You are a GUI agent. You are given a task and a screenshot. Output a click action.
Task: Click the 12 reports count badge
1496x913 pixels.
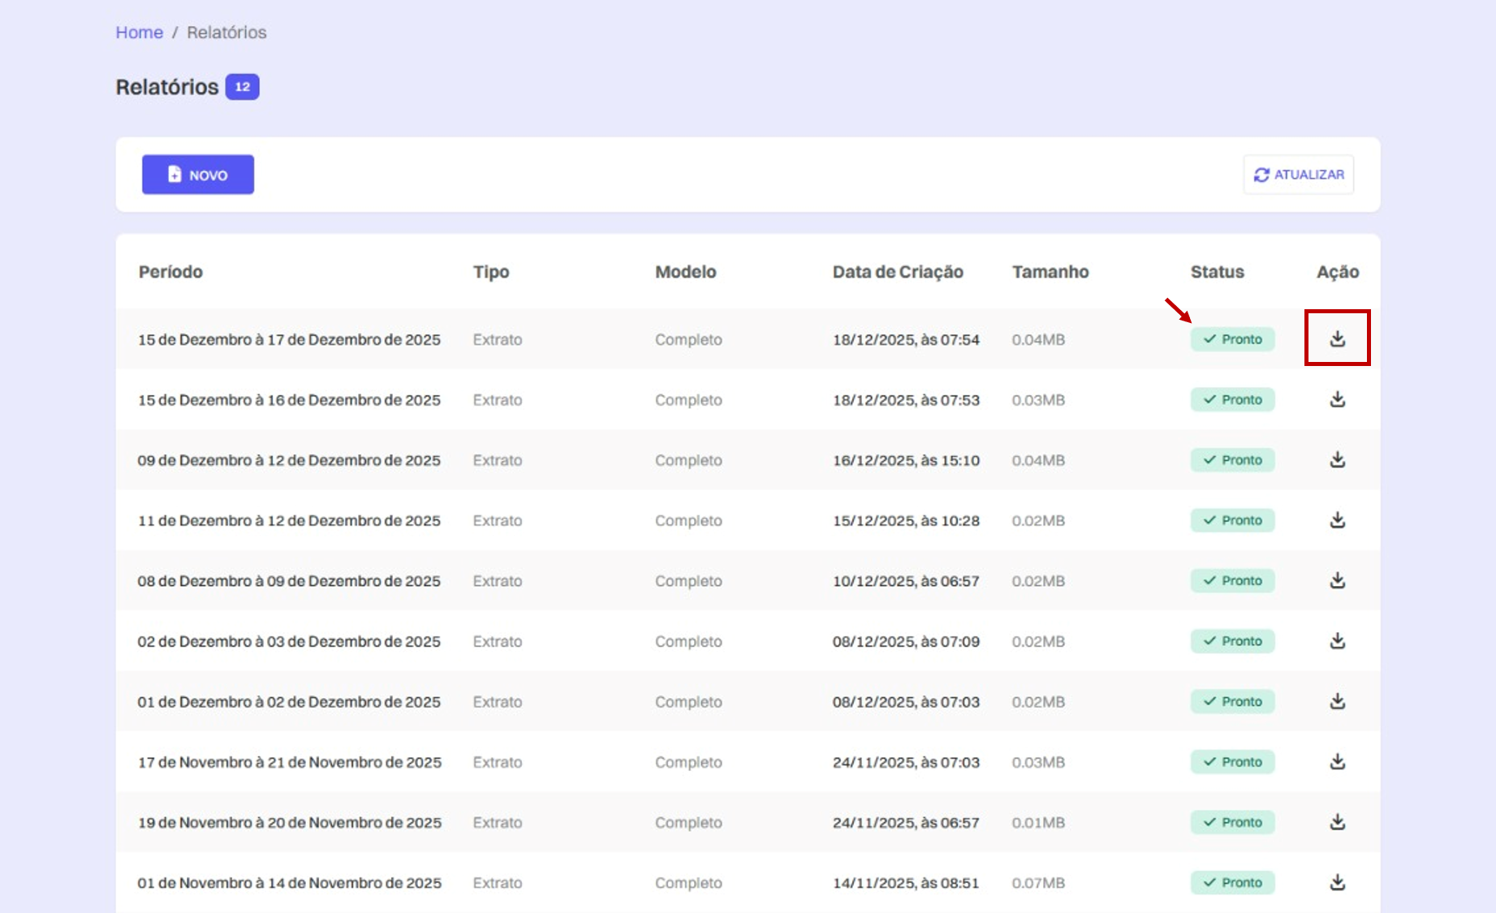242,87
